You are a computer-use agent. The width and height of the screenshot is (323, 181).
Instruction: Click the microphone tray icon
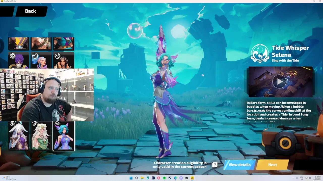click(x=297, y=178)
